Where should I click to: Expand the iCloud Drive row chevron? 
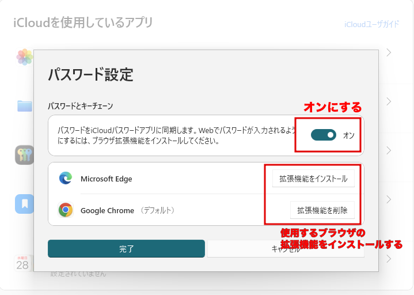pyautogui.click(x=389, y=101)
